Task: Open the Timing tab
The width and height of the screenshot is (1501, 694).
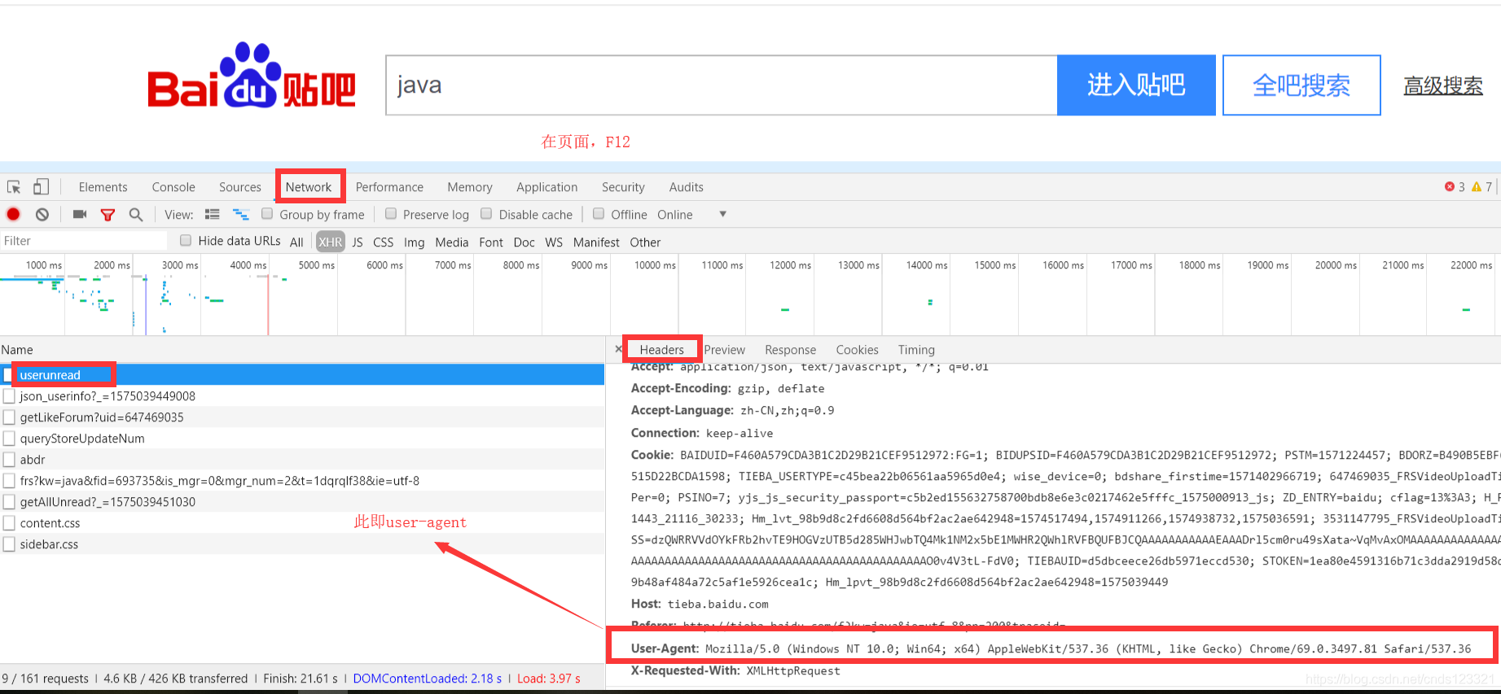Action: point(916,350)
